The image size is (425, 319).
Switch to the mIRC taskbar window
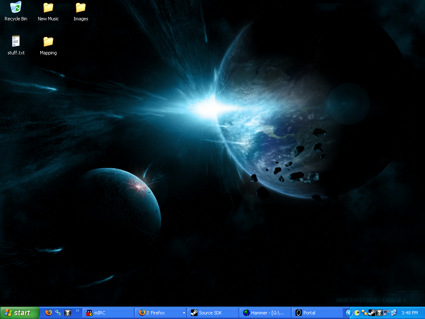click(108, 313)
